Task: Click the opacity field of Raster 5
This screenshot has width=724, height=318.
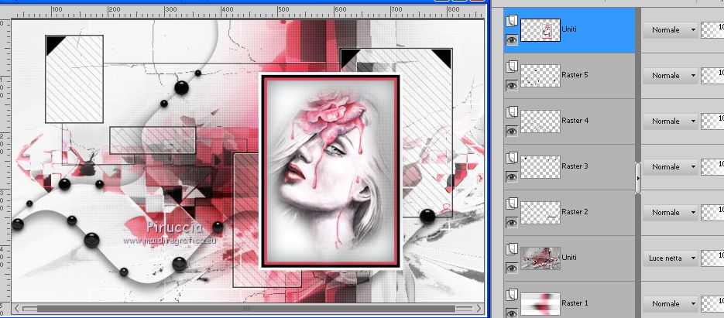Action: pos(712,76)
